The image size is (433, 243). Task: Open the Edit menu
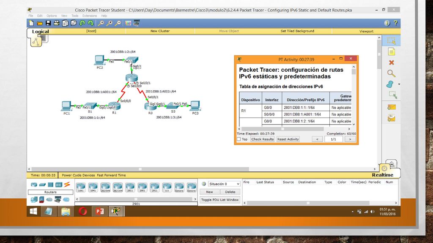tap(40, 16)
